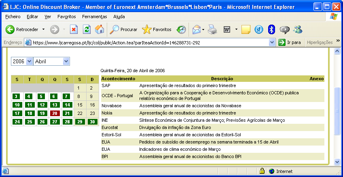Screen dimensions: 343x177
Task: Click the Retroceder back arrow icon
Action: [x=10, y=29]
